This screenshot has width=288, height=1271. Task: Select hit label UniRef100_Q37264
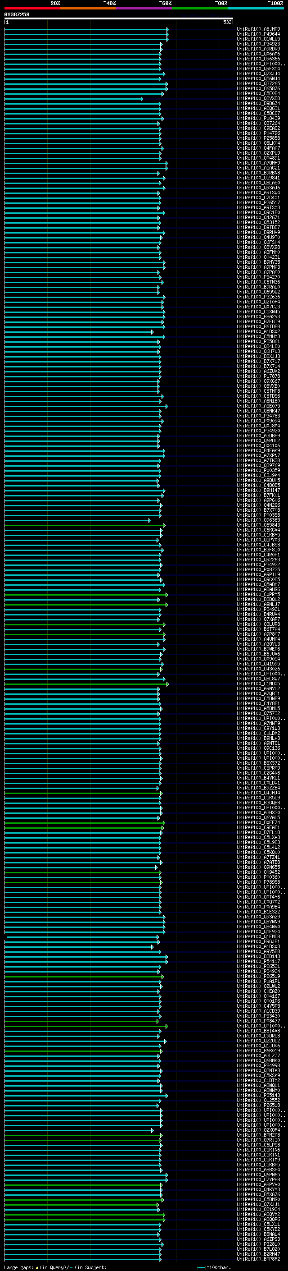tap(258, 124)
